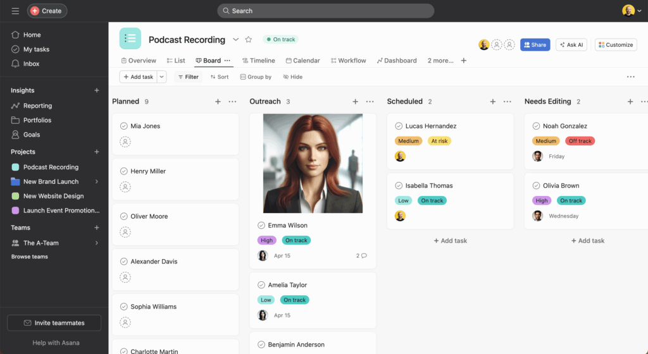
Task: Open the hamburger sidebar menu
Action: [15, 11]
